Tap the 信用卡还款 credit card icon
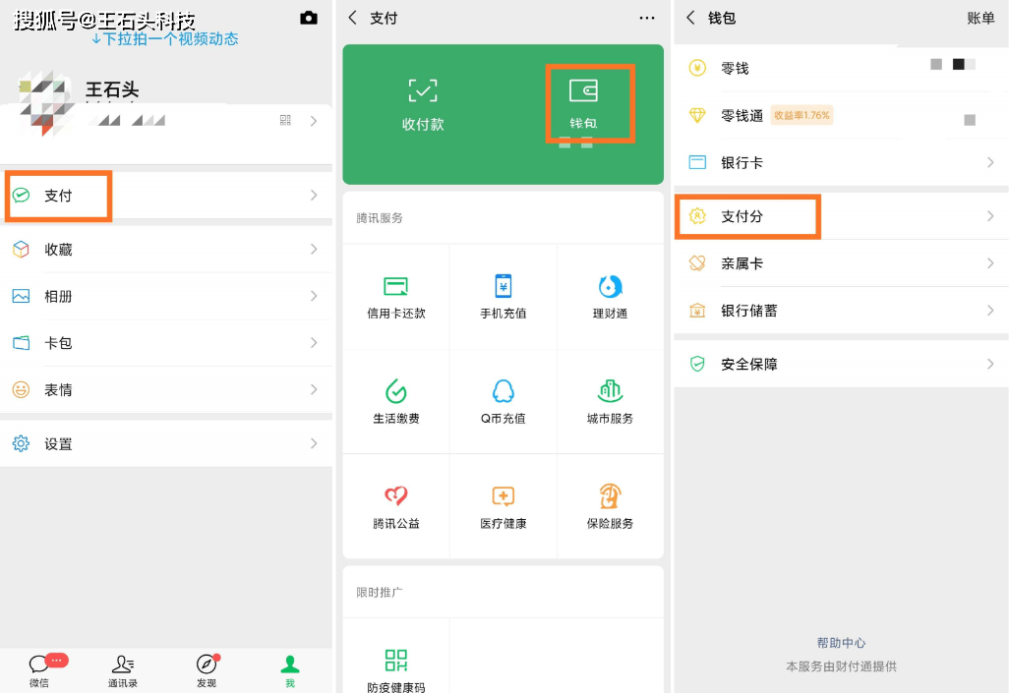 point(395,286)
